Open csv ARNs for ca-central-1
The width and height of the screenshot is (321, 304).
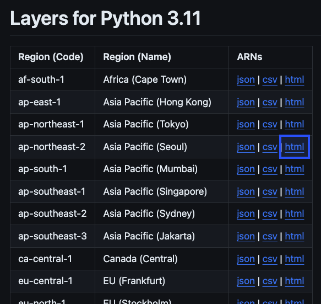(x=270, y=259)
